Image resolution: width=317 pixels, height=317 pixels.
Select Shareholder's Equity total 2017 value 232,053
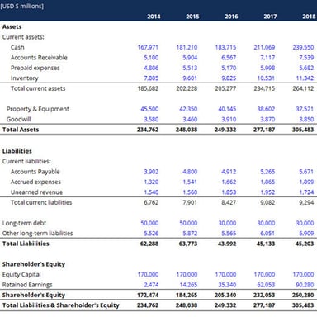tap(264, 295)
